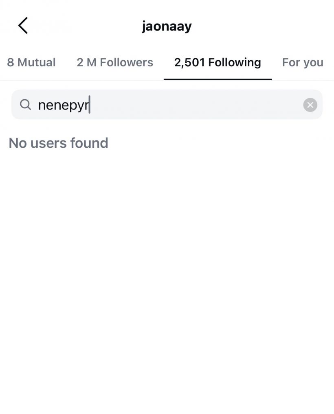This screenshot has height=414, width=334.
Task: Open the 8 Mutual tab
Action: 31,63
